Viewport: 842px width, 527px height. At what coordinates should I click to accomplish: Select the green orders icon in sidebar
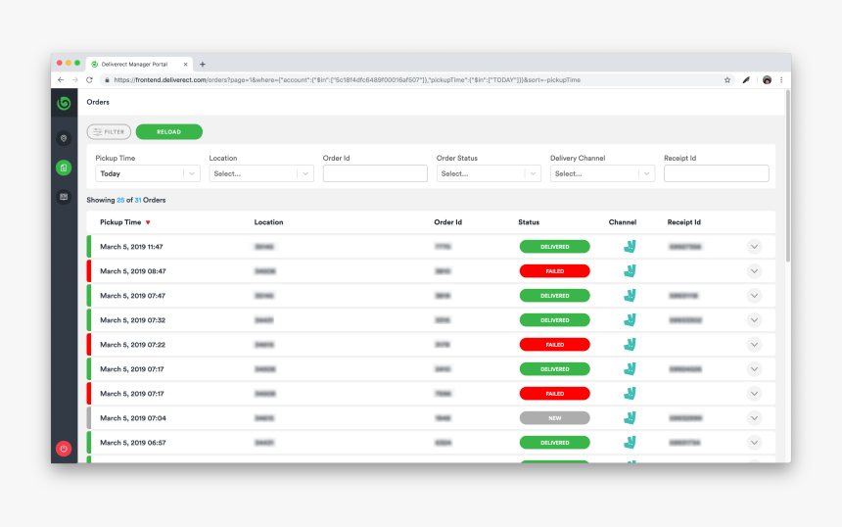click(64, 168)
